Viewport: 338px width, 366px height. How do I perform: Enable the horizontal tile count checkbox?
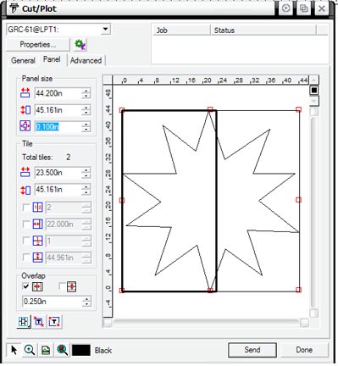(26, 208)
